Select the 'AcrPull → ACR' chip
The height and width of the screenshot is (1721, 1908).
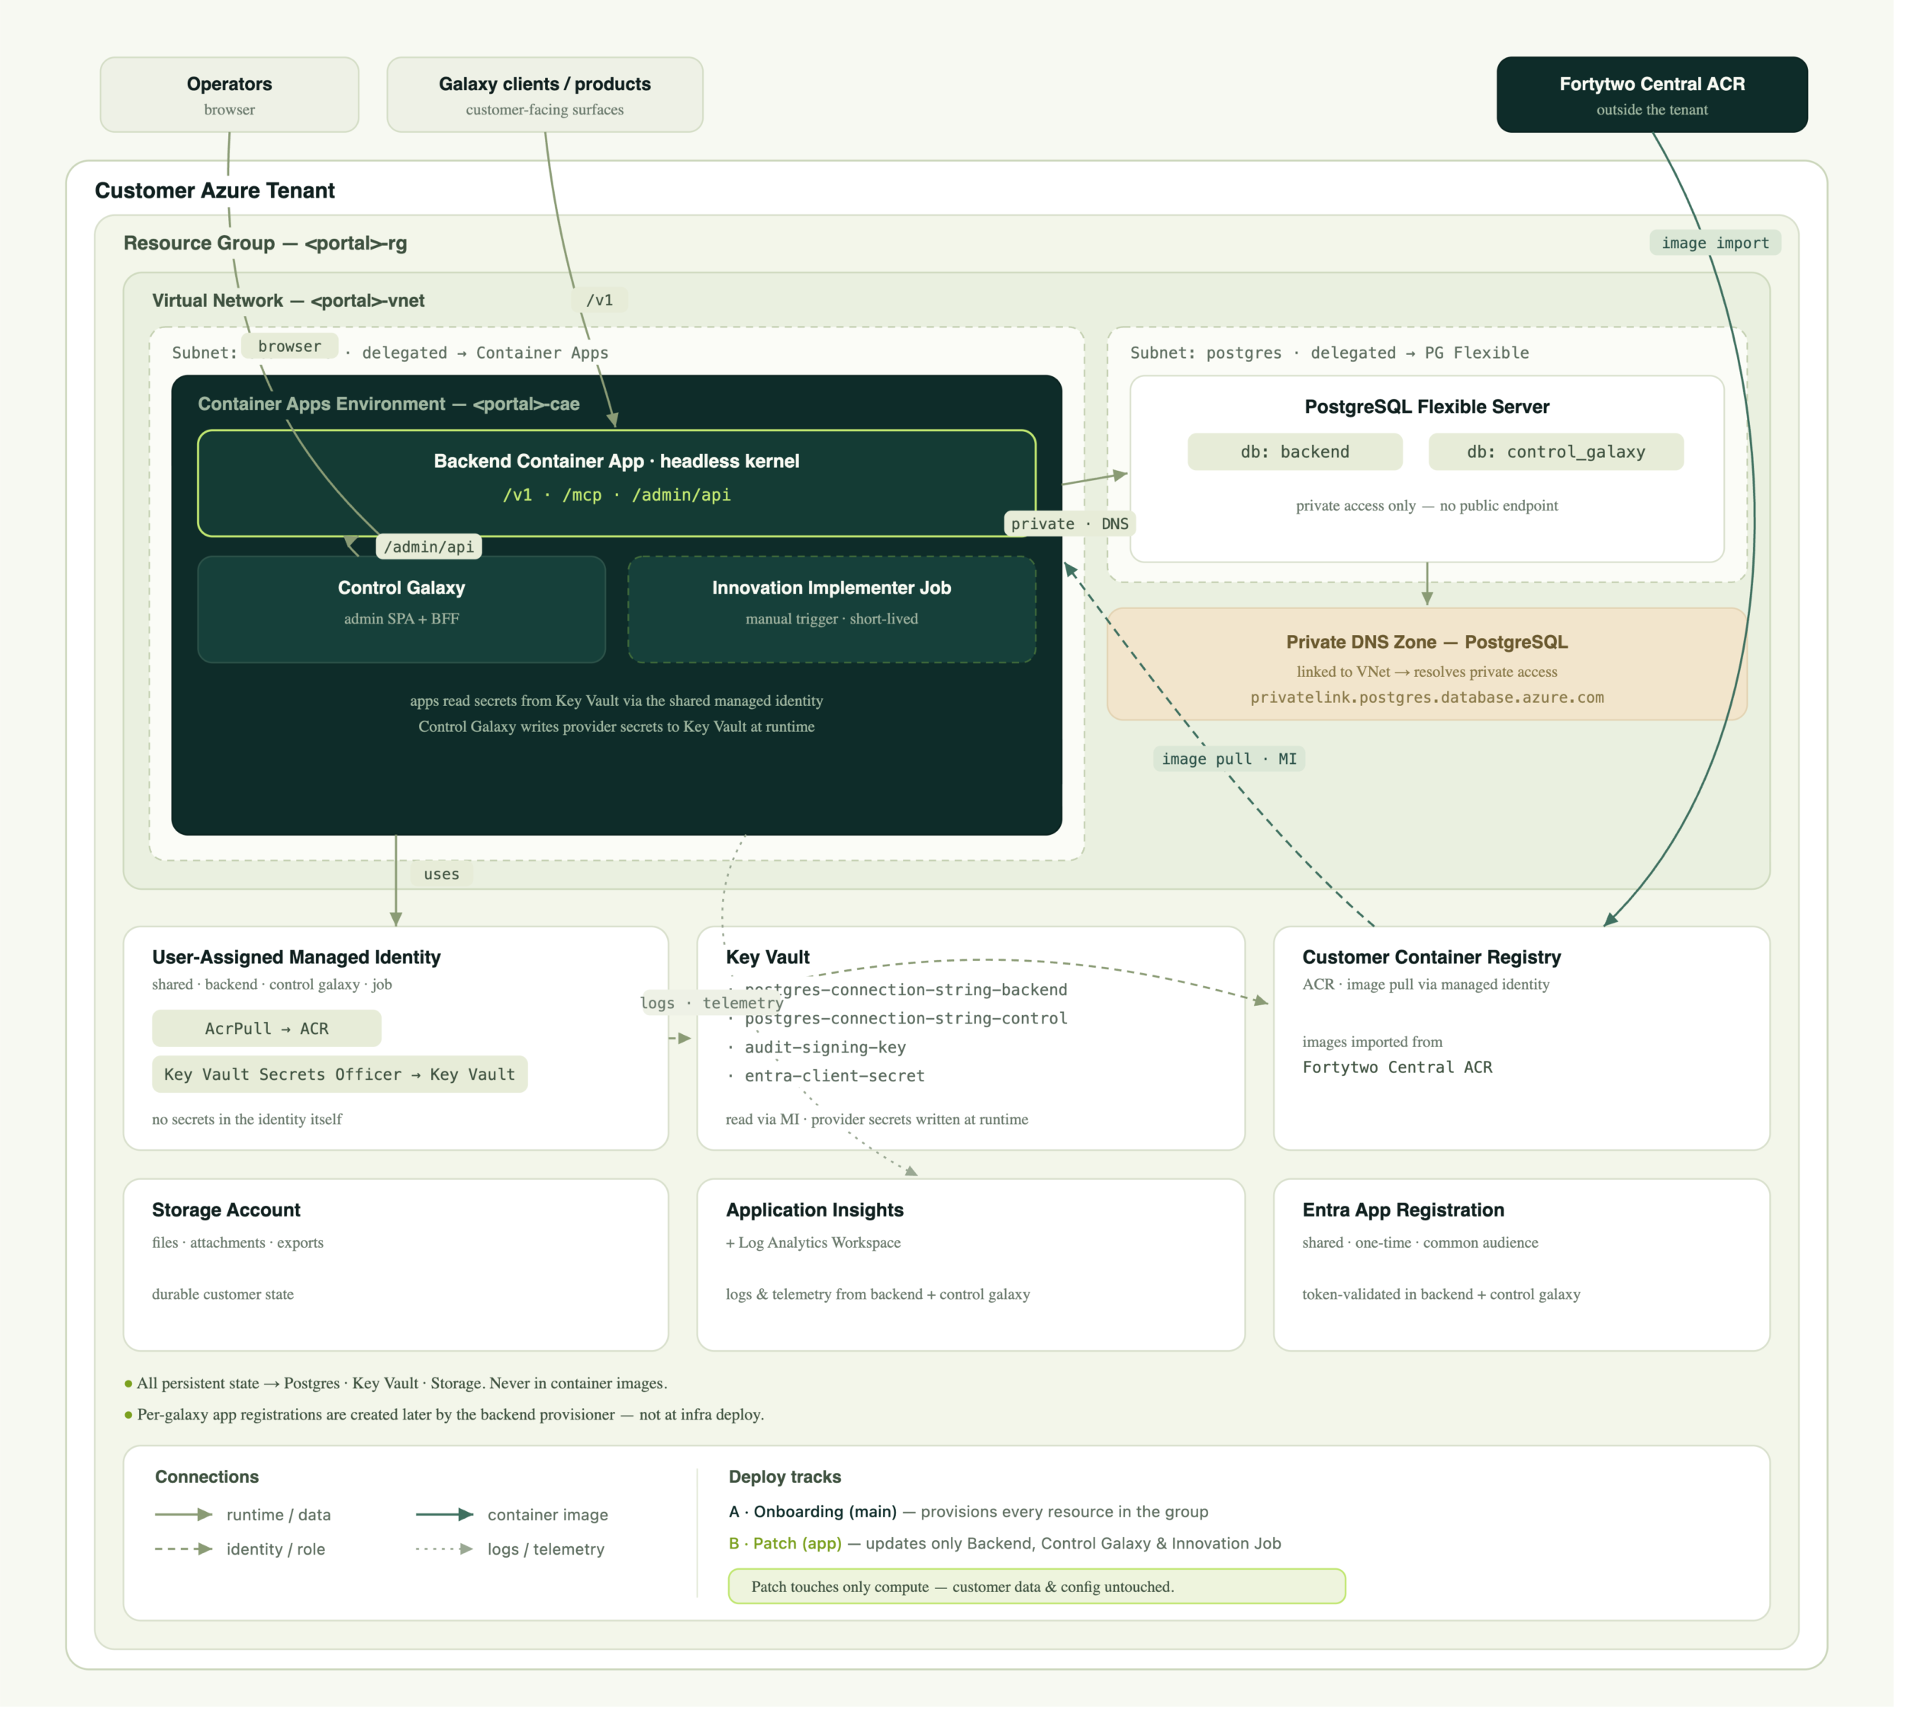click(x=266, y=1028)
